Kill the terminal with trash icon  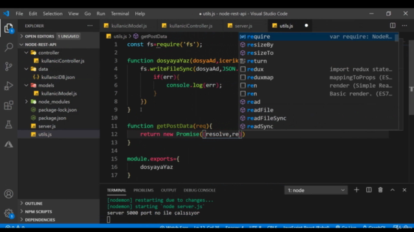(x=380, y=190)
